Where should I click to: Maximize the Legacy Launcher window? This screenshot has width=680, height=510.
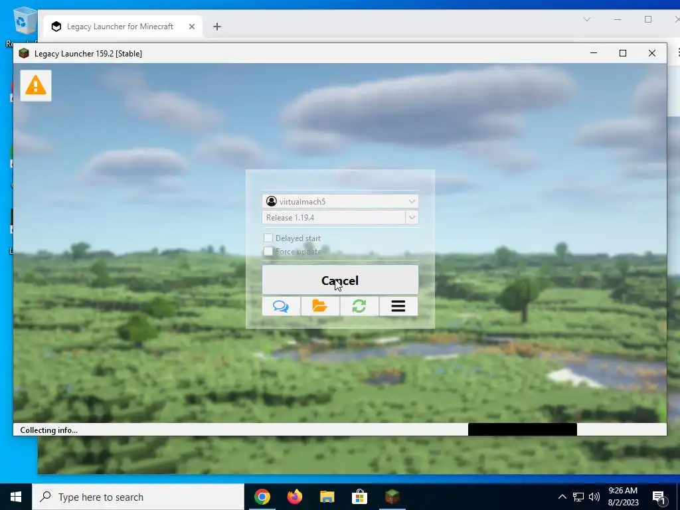(x=623, y=53)
